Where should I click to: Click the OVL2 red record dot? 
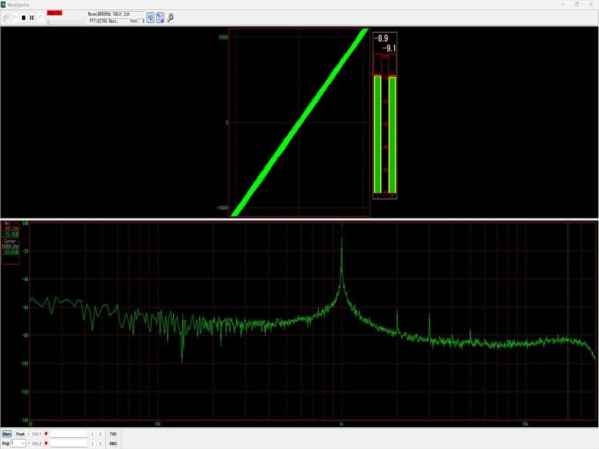[46, 444]
